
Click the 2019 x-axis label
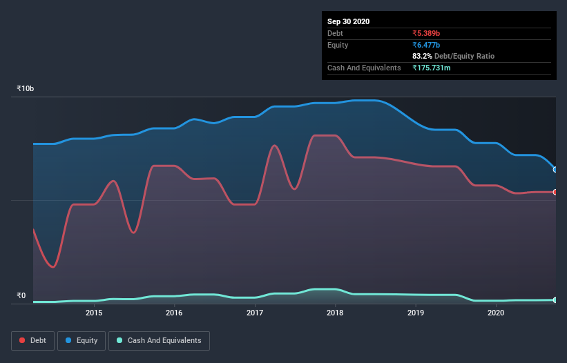416,313
